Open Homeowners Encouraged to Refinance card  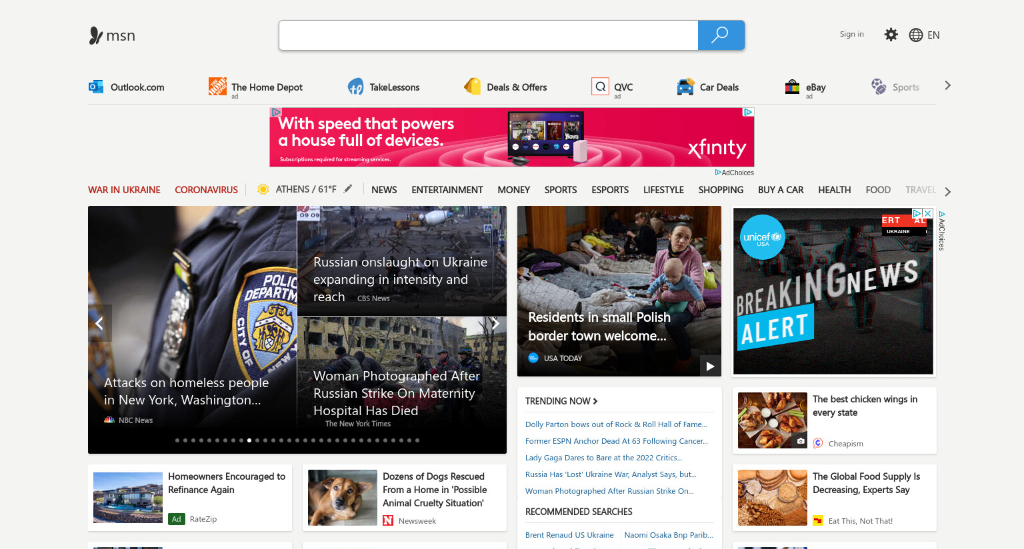click(190, 498)
